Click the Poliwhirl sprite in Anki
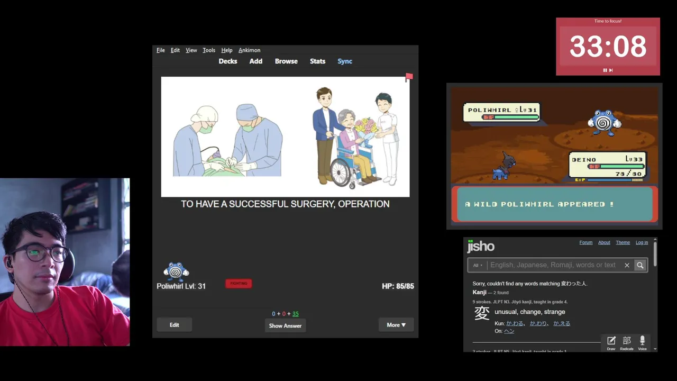Screen dimensions: 677x381 pyautogui.click(x=176, y=271)
